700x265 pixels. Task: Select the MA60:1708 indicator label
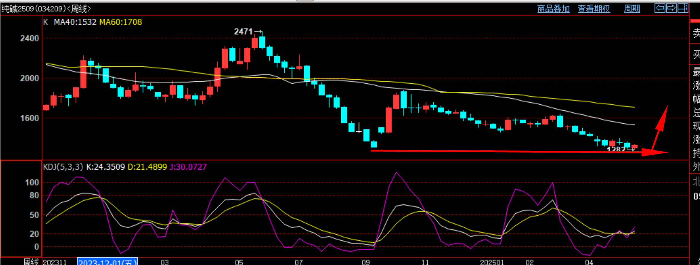pyautogui.click(x=120, y=22)
